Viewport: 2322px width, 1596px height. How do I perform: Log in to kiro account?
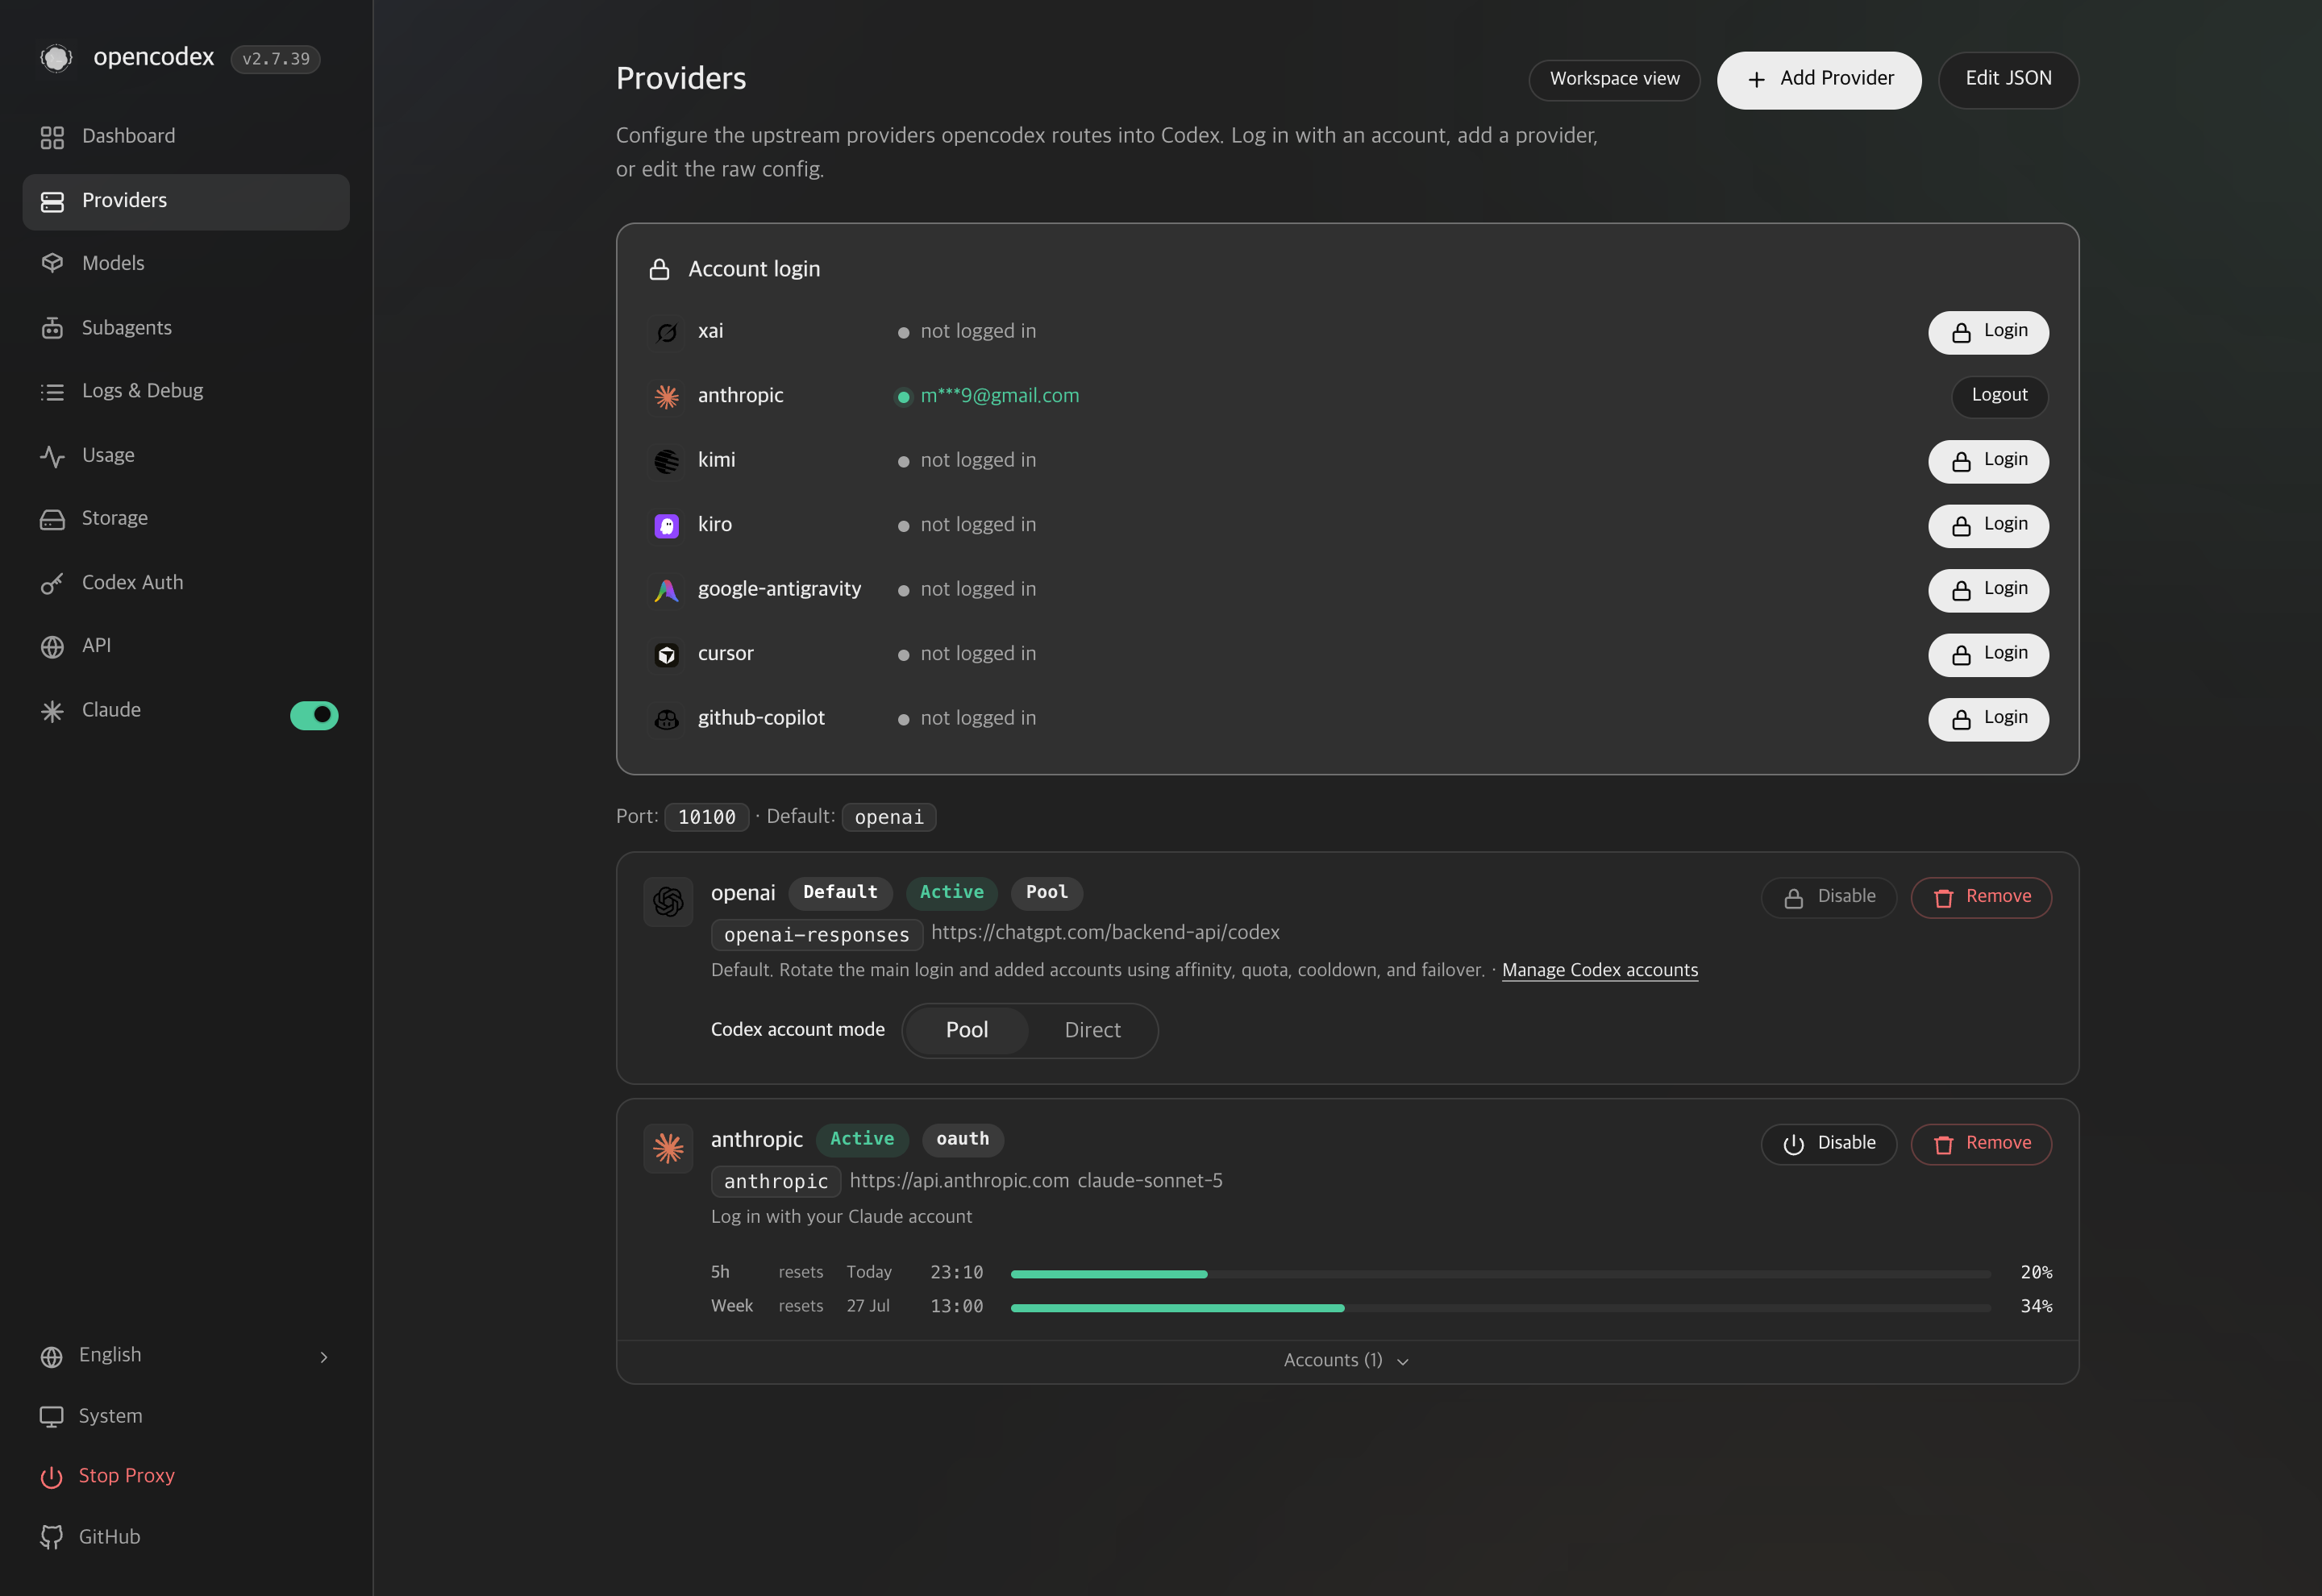coord(1988,526)
